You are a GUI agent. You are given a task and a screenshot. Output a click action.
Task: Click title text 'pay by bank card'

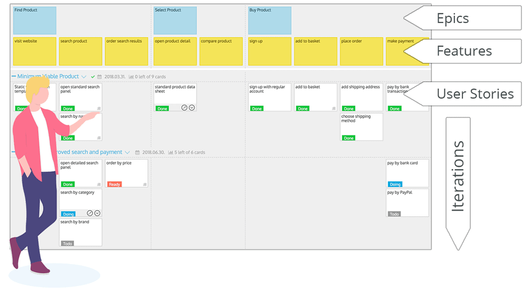403,163
